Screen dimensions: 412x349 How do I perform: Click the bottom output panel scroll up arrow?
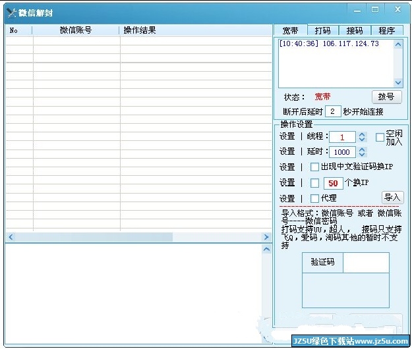[266, 250]
